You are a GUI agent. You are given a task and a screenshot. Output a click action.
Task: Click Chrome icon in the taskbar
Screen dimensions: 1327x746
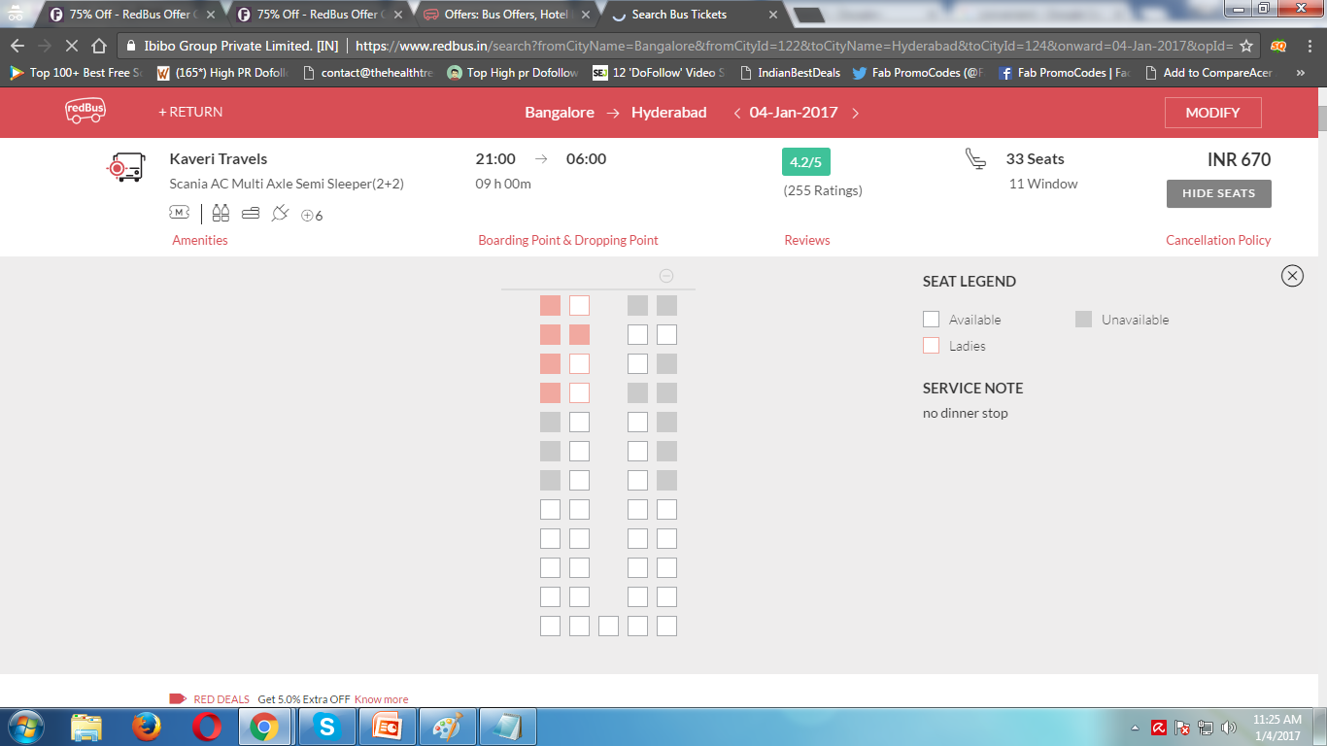[264, 727]
